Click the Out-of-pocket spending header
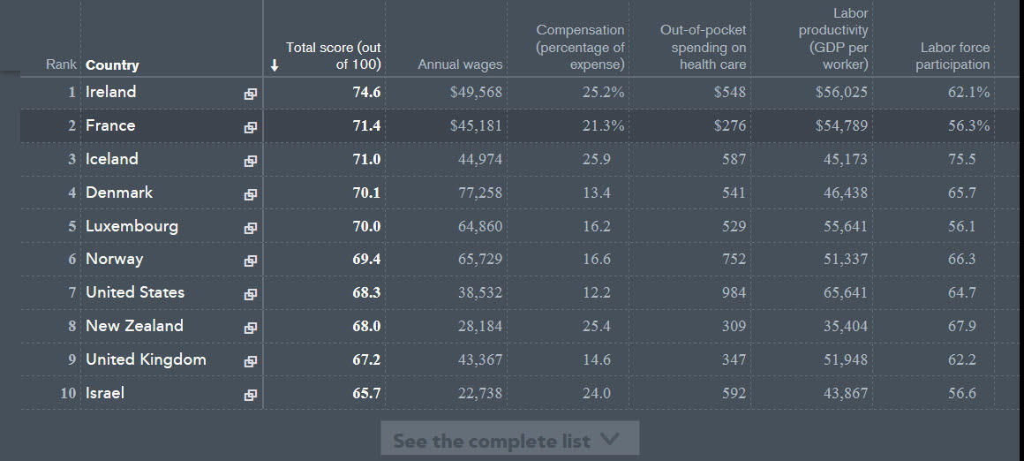 pyautogui.click(x=703, y=47)
